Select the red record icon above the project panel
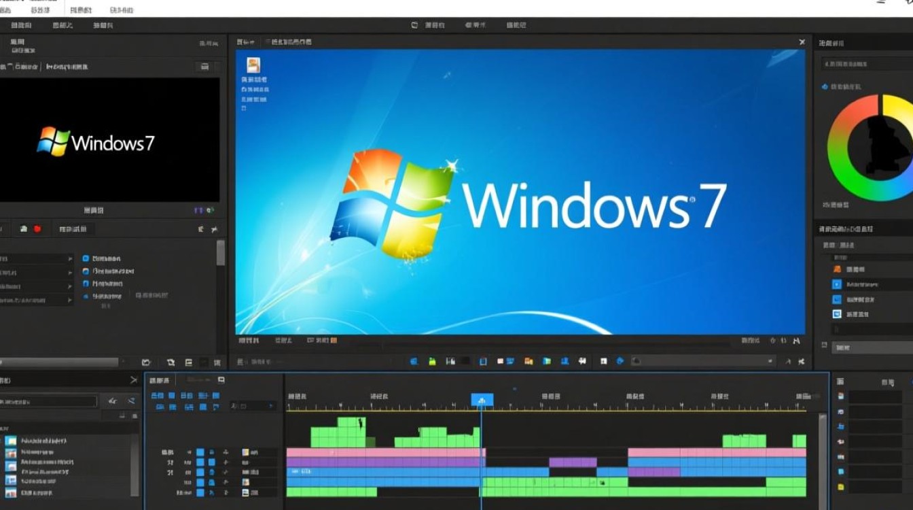The height and width of the screenshot is (510, 913). pos(37,229)
